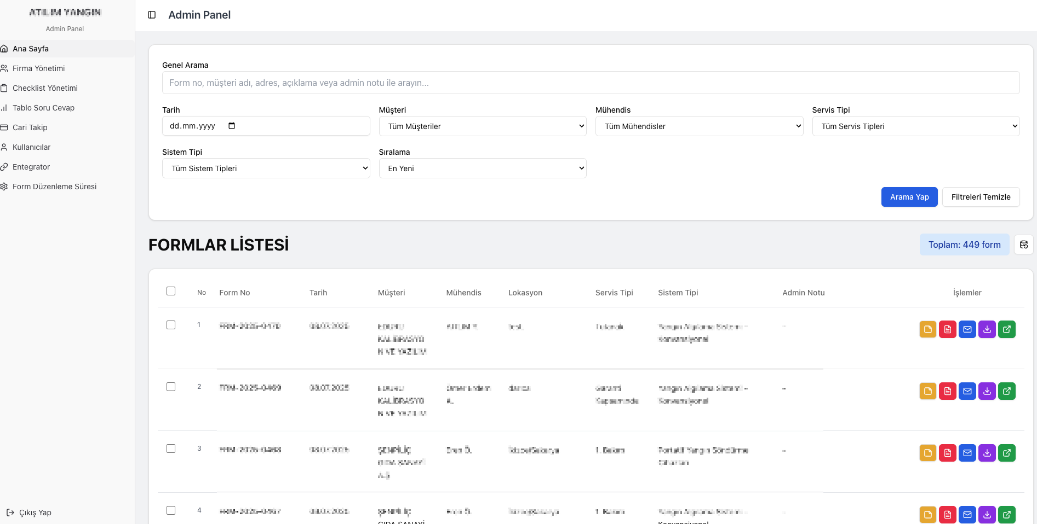1037x524 pixels.
Task: Click the Filtreleri Temizle button
Action: [x=981, y=197]
